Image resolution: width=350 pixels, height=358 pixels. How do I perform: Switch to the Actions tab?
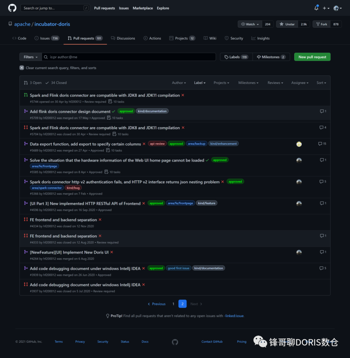[x=152, y=38]
